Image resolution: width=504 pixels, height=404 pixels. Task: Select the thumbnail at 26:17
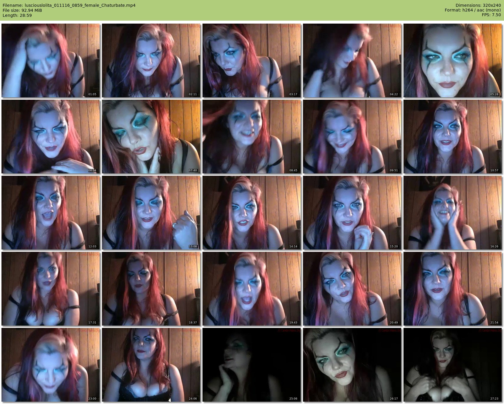[352, 365]
